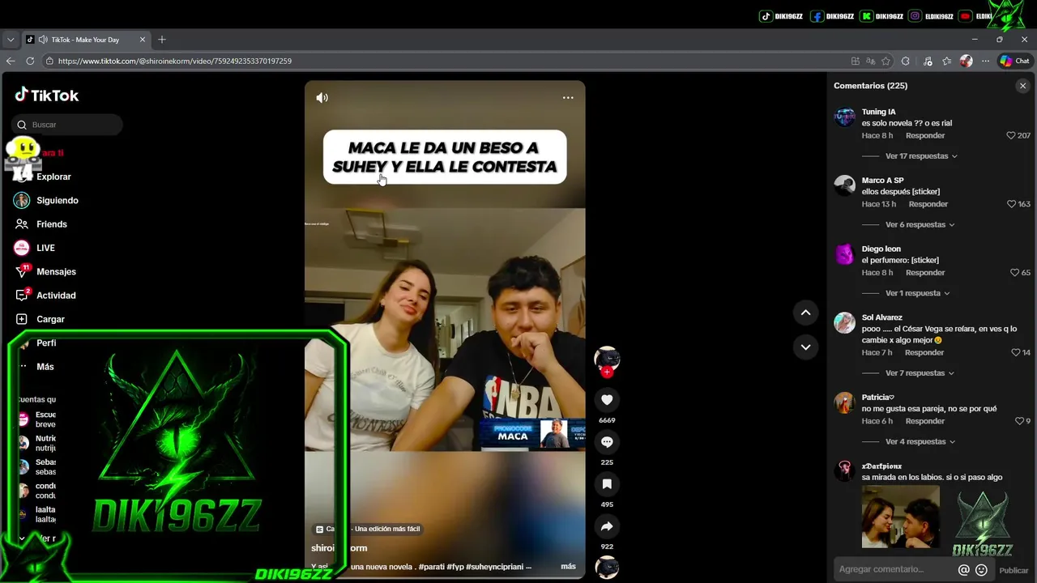
Task: Mute the TikTok video sound
Action: (322, 98)
